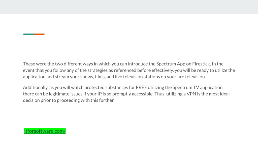Click the teal segment of accent bar
Viewport: 258px width, 145px height.
click(29, 34)
